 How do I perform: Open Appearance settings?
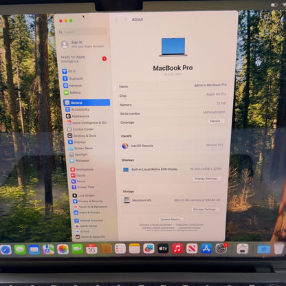click(78, 116)
